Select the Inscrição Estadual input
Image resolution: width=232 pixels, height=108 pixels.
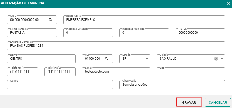(x=88, y=33)
